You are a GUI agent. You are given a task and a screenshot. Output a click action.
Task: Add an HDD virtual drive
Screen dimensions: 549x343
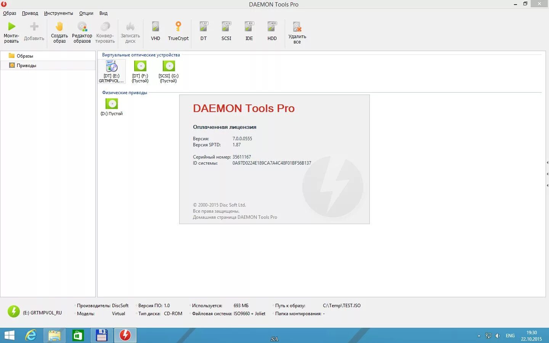pos(272,31)
